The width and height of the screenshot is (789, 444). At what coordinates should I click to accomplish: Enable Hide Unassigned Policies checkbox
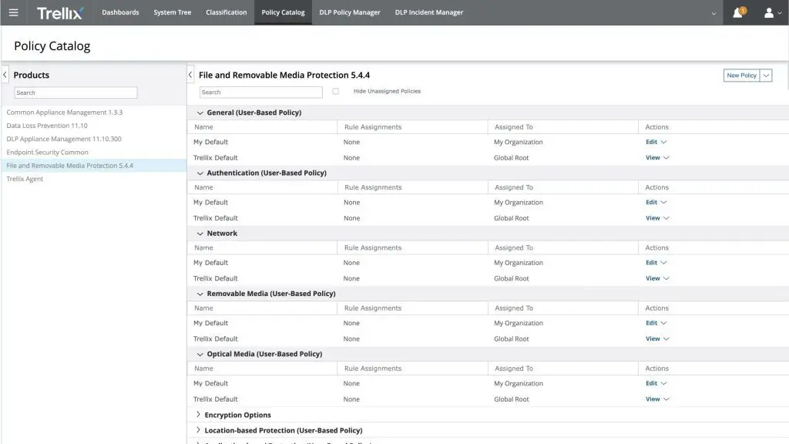click(x=336, y=91)
